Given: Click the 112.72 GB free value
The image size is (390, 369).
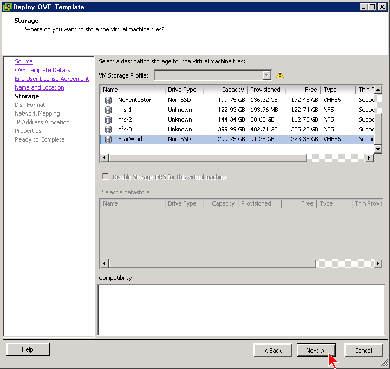Looking at the screenshot, I should point(304,119).
